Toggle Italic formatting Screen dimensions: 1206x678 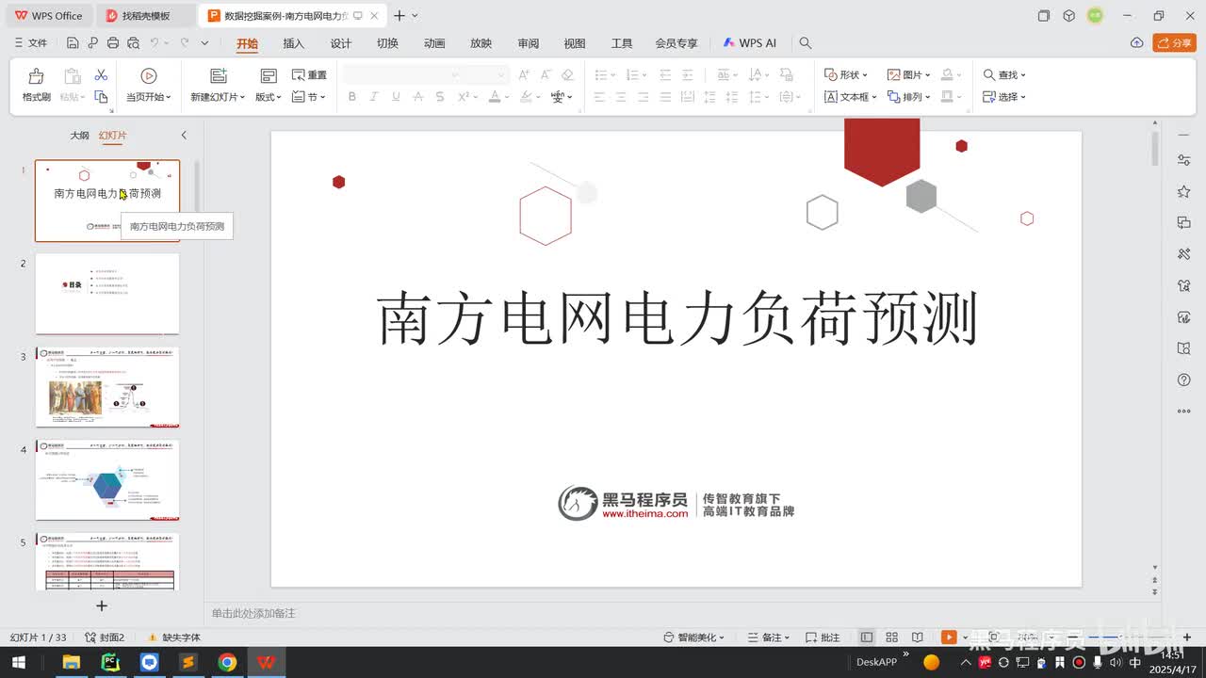coord(374,97)
